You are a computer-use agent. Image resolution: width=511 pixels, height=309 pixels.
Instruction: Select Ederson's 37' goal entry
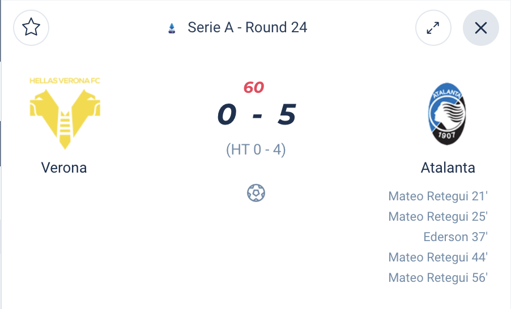(455, 237)
